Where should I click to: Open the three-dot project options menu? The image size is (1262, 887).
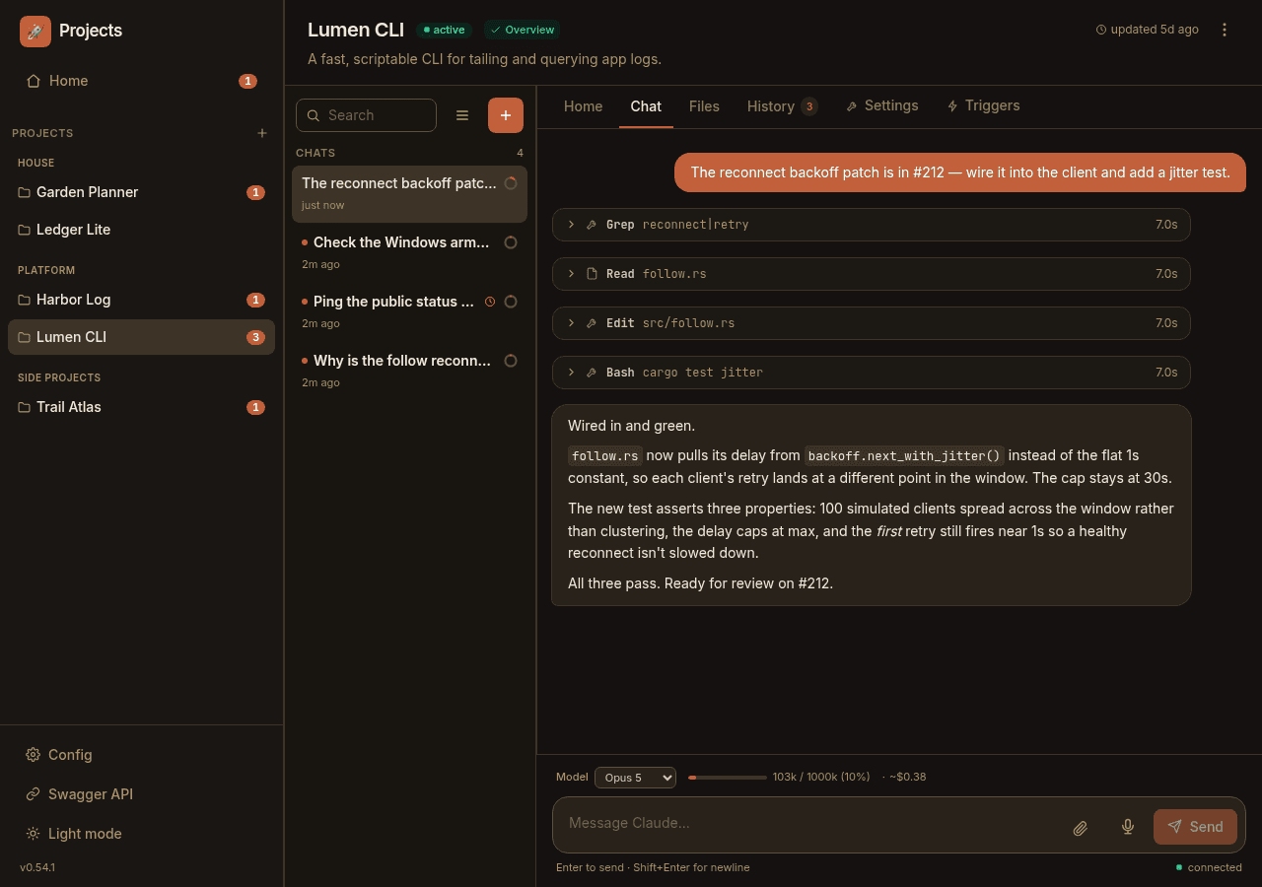[x=1225, y=30]
